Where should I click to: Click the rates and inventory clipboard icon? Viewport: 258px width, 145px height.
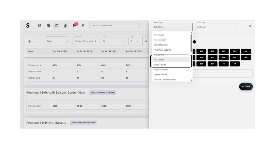click(x=57, y=25)
